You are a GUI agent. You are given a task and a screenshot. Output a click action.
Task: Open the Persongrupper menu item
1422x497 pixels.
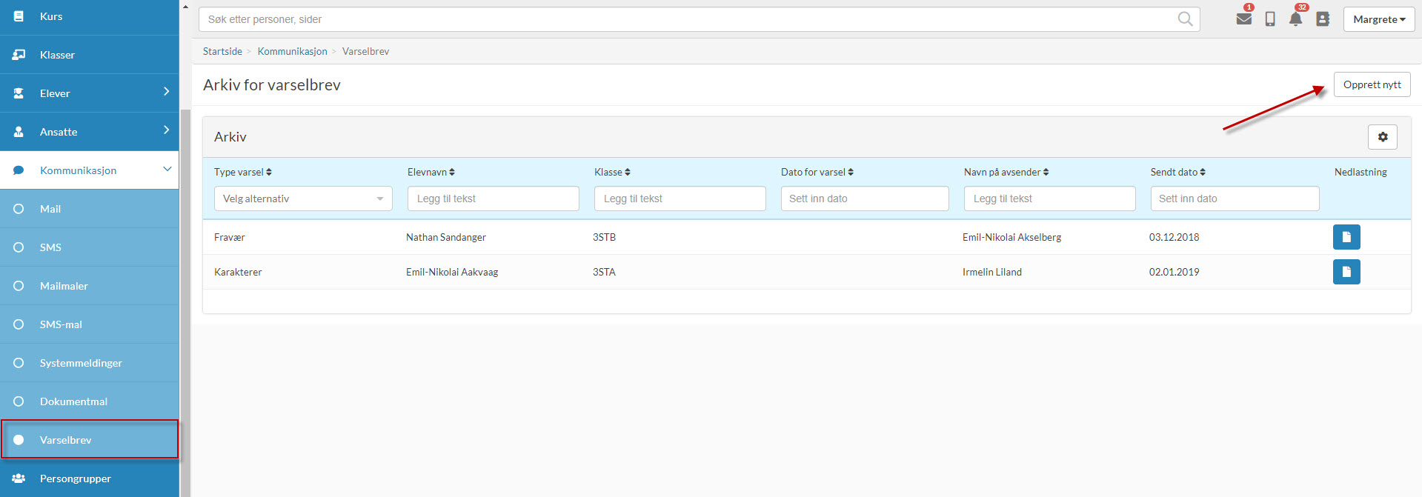pos(89,478)
